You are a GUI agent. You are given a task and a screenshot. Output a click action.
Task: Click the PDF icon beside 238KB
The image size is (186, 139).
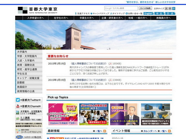[x=110, y=80]
